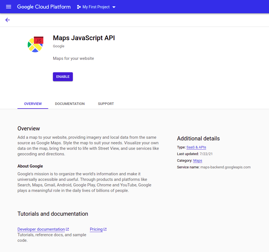
Task: Click the About Google subheading
Action: (x=30, y=166)
